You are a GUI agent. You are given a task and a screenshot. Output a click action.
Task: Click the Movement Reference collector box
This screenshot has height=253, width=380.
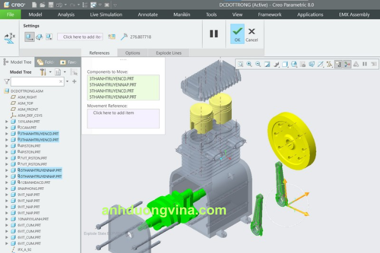click(123, 118)
